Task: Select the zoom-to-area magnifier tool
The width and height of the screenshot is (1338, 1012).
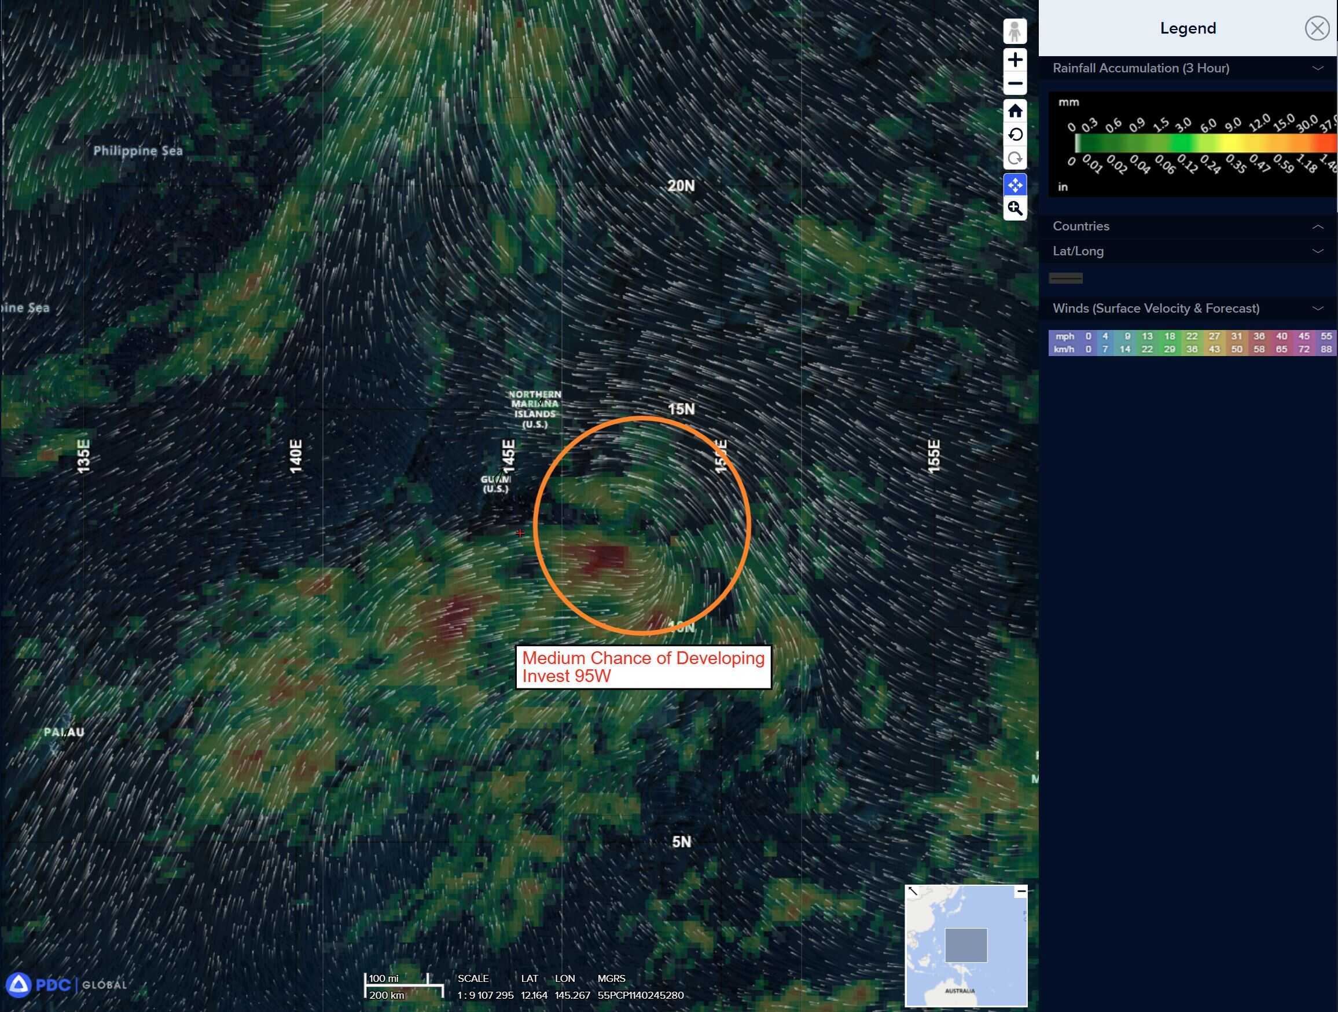Action: (1015, 209)
